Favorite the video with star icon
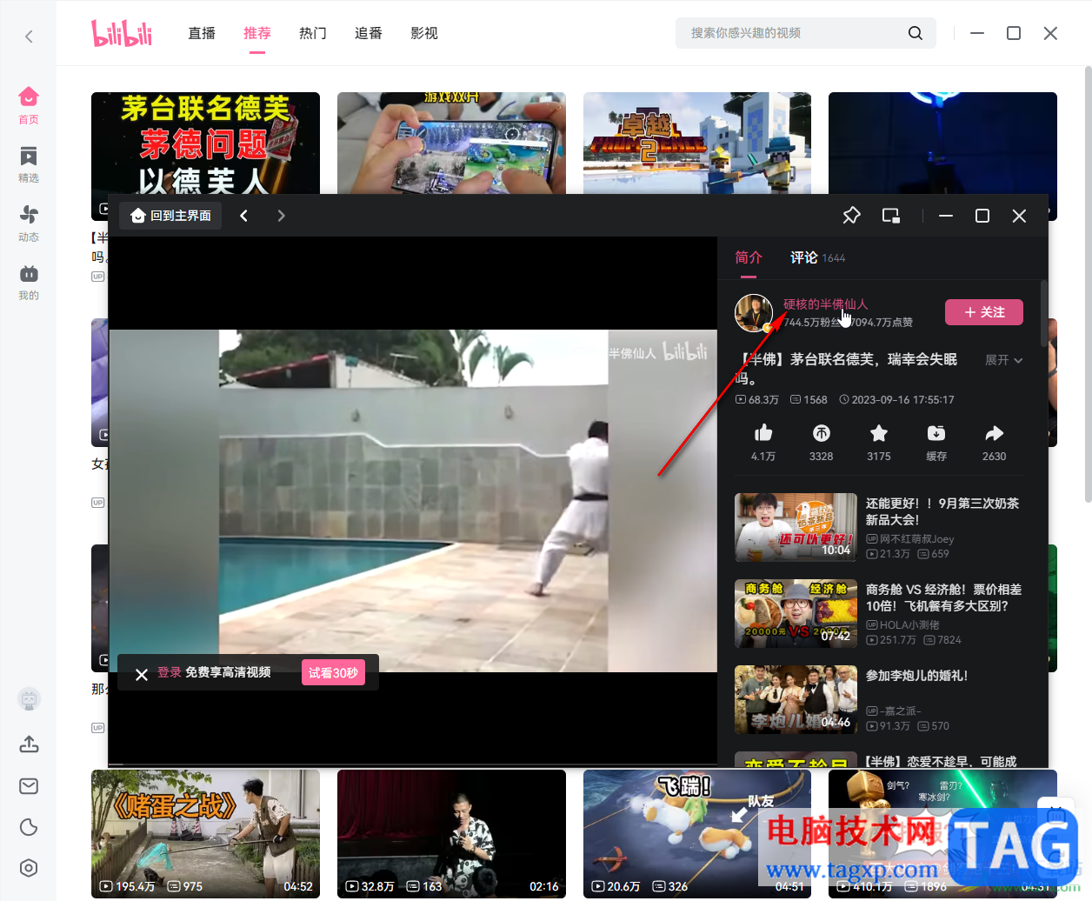This screenshot has width=1092, height=901. 879,433
